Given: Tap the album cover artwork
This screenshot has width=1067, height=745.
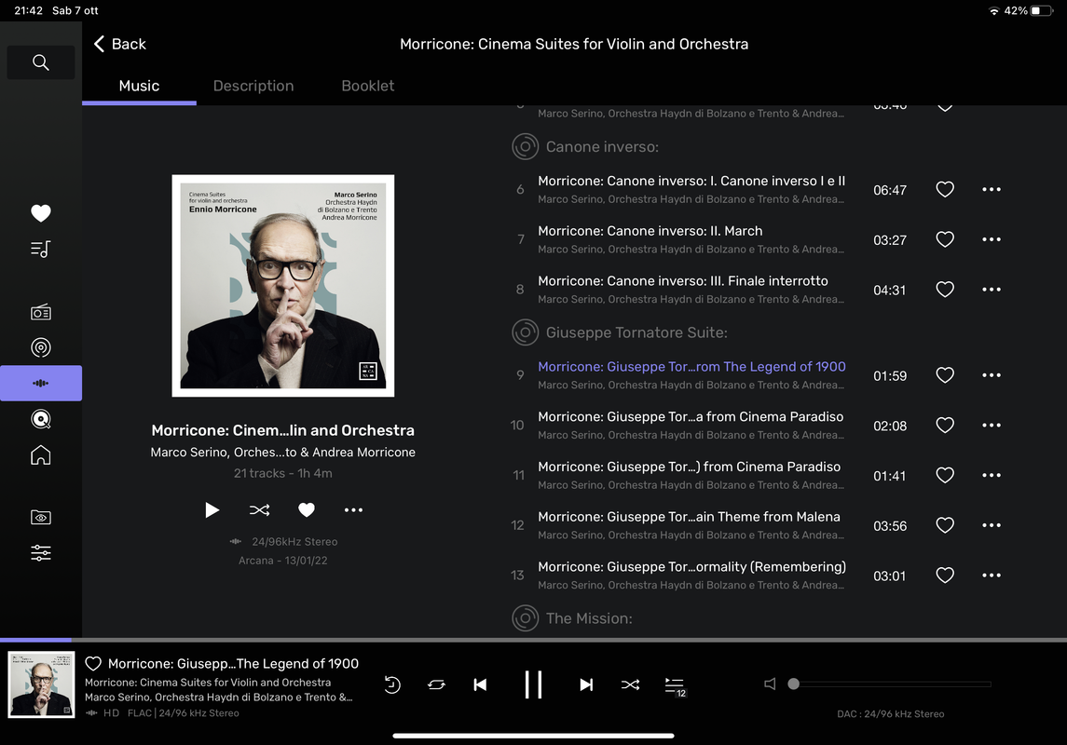Looking at the screenshot, I should tap(283, 286).
